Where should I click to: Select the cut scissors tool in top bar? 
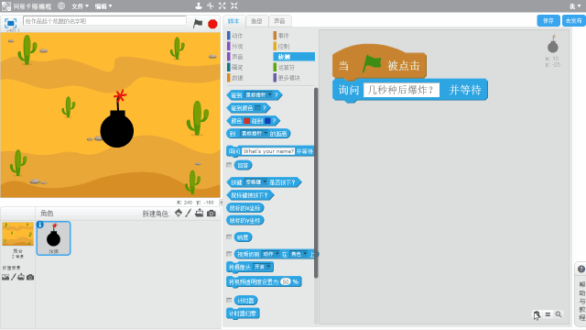(211, 5)
